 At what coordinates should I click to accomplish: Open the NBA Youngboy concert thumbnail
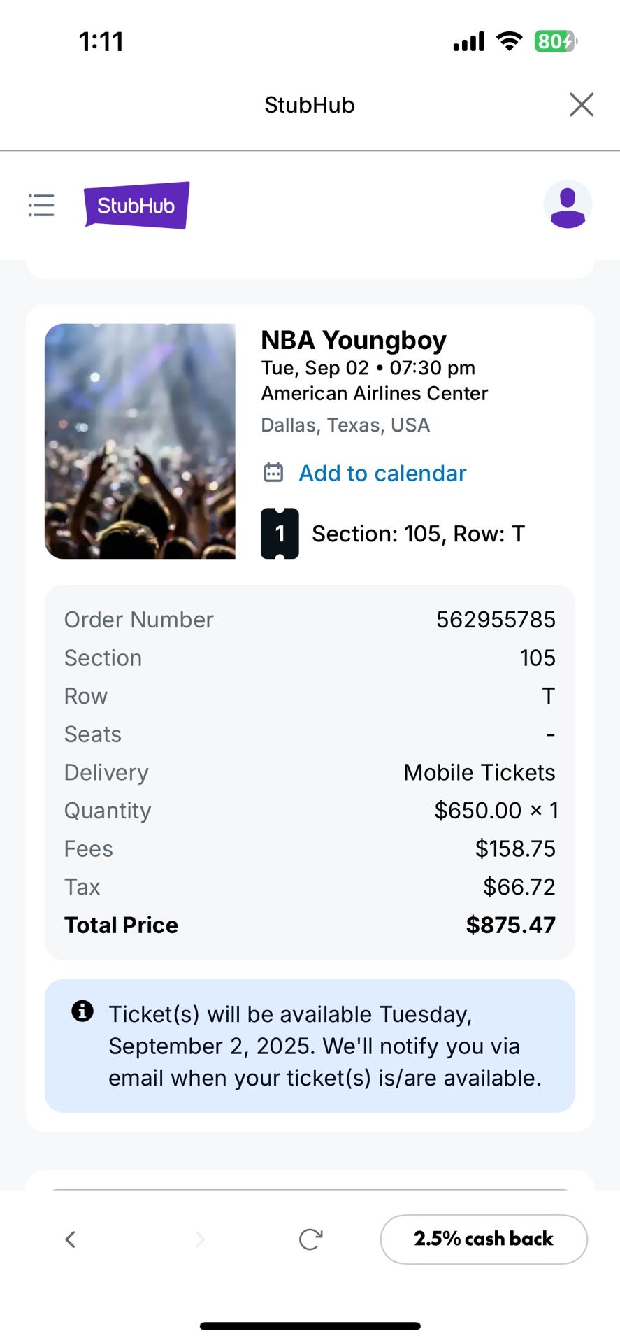click(x=140, y=441)
